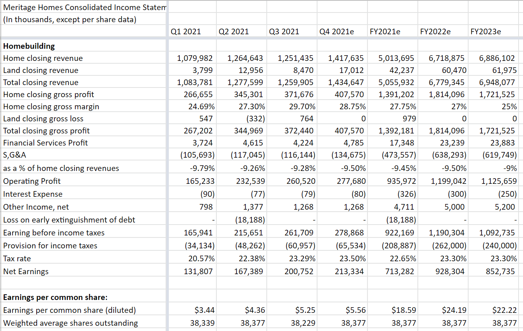523x331 pixels.
Task: Select Q1 2021 interest expense (90)
Action: 208,194
